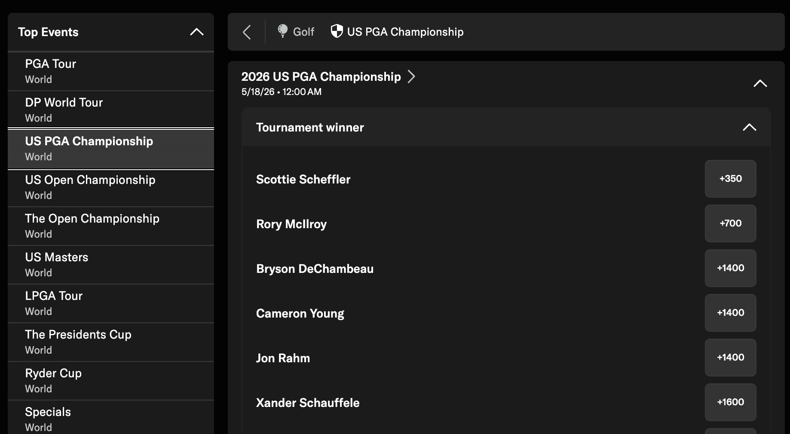Open Ryder Cup in the sidebar
Image resolution: width=790 pixels, height=434 pixels.
click(x=111, y=381)
